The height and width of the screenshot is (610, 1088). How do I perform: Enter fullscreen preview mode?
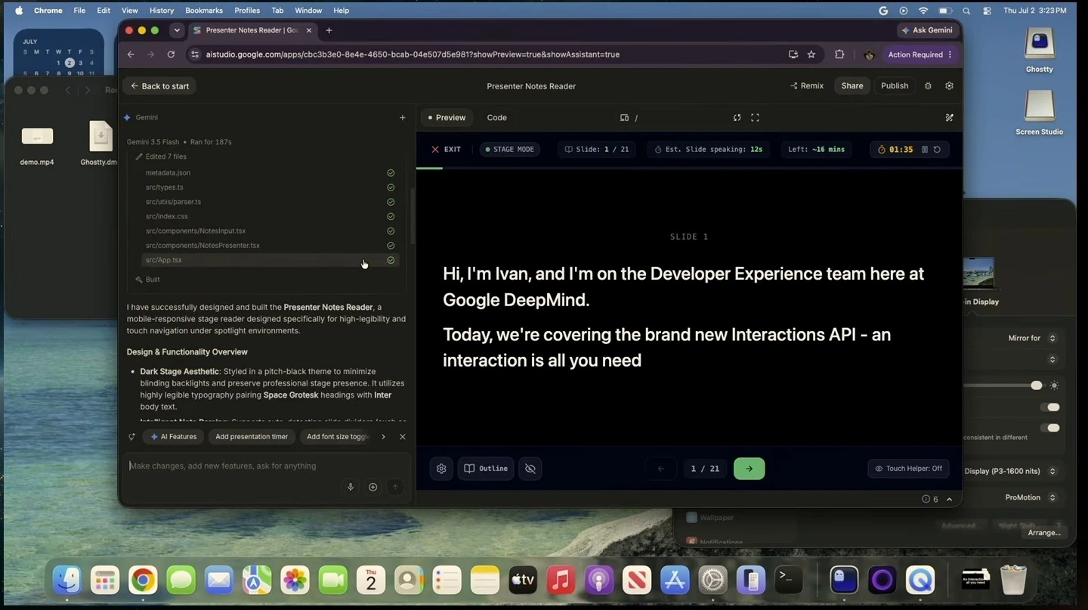click(x=755, y=118)
